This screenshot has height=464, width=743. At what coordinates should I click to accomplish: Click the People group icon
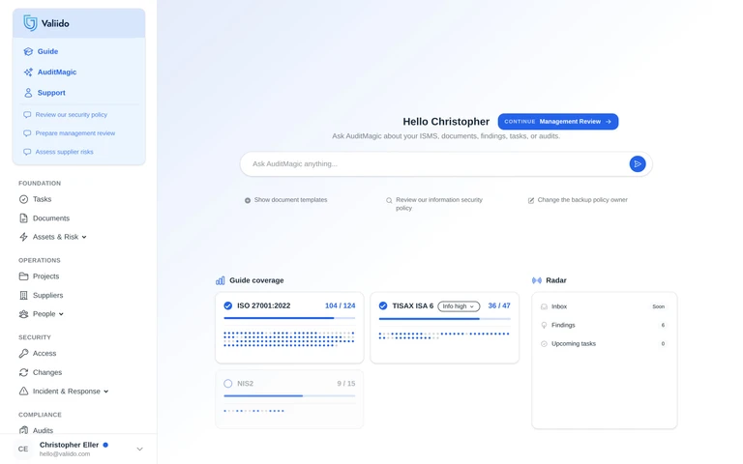click(x=23, y=314)
